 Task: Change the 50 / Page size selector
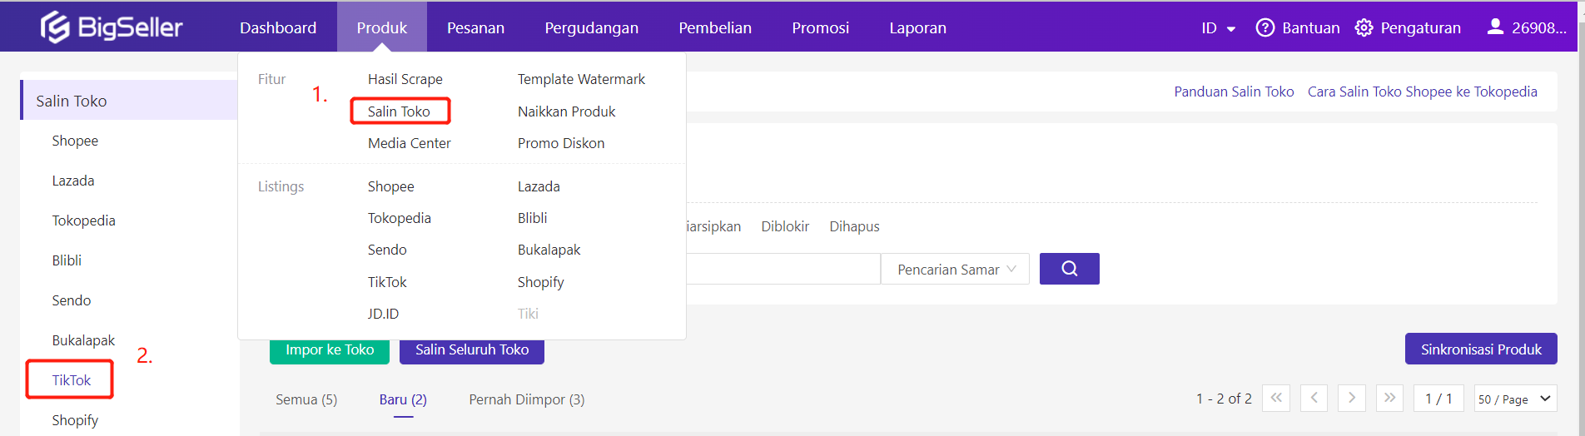(1515, 399)
